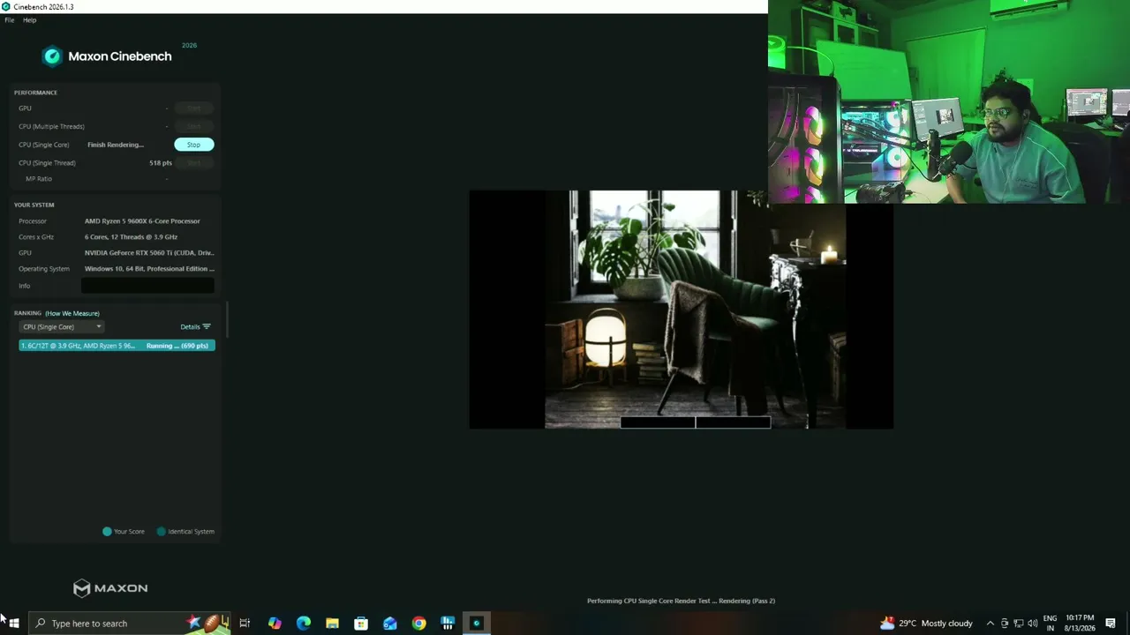Screen dimensions: 1130x635
Task: Click the Finish Rendering status text
Action: click(x=116, y=145)
